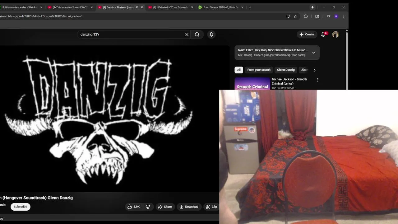This screenshot has width=398, height=224.
Task: Download the Danzig video
Action: 189,207
